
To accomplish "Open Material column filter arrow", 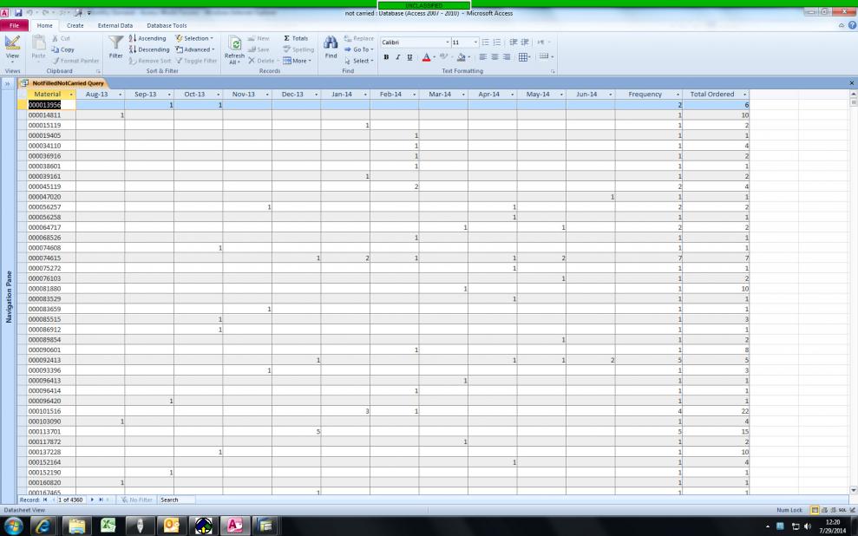I will 71,95.
